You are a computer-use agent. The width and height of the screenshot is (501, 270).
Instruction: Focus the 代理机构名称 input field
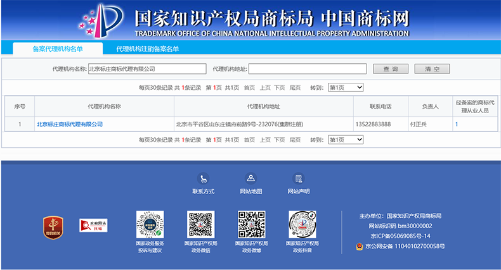click(x=147, y=69)
